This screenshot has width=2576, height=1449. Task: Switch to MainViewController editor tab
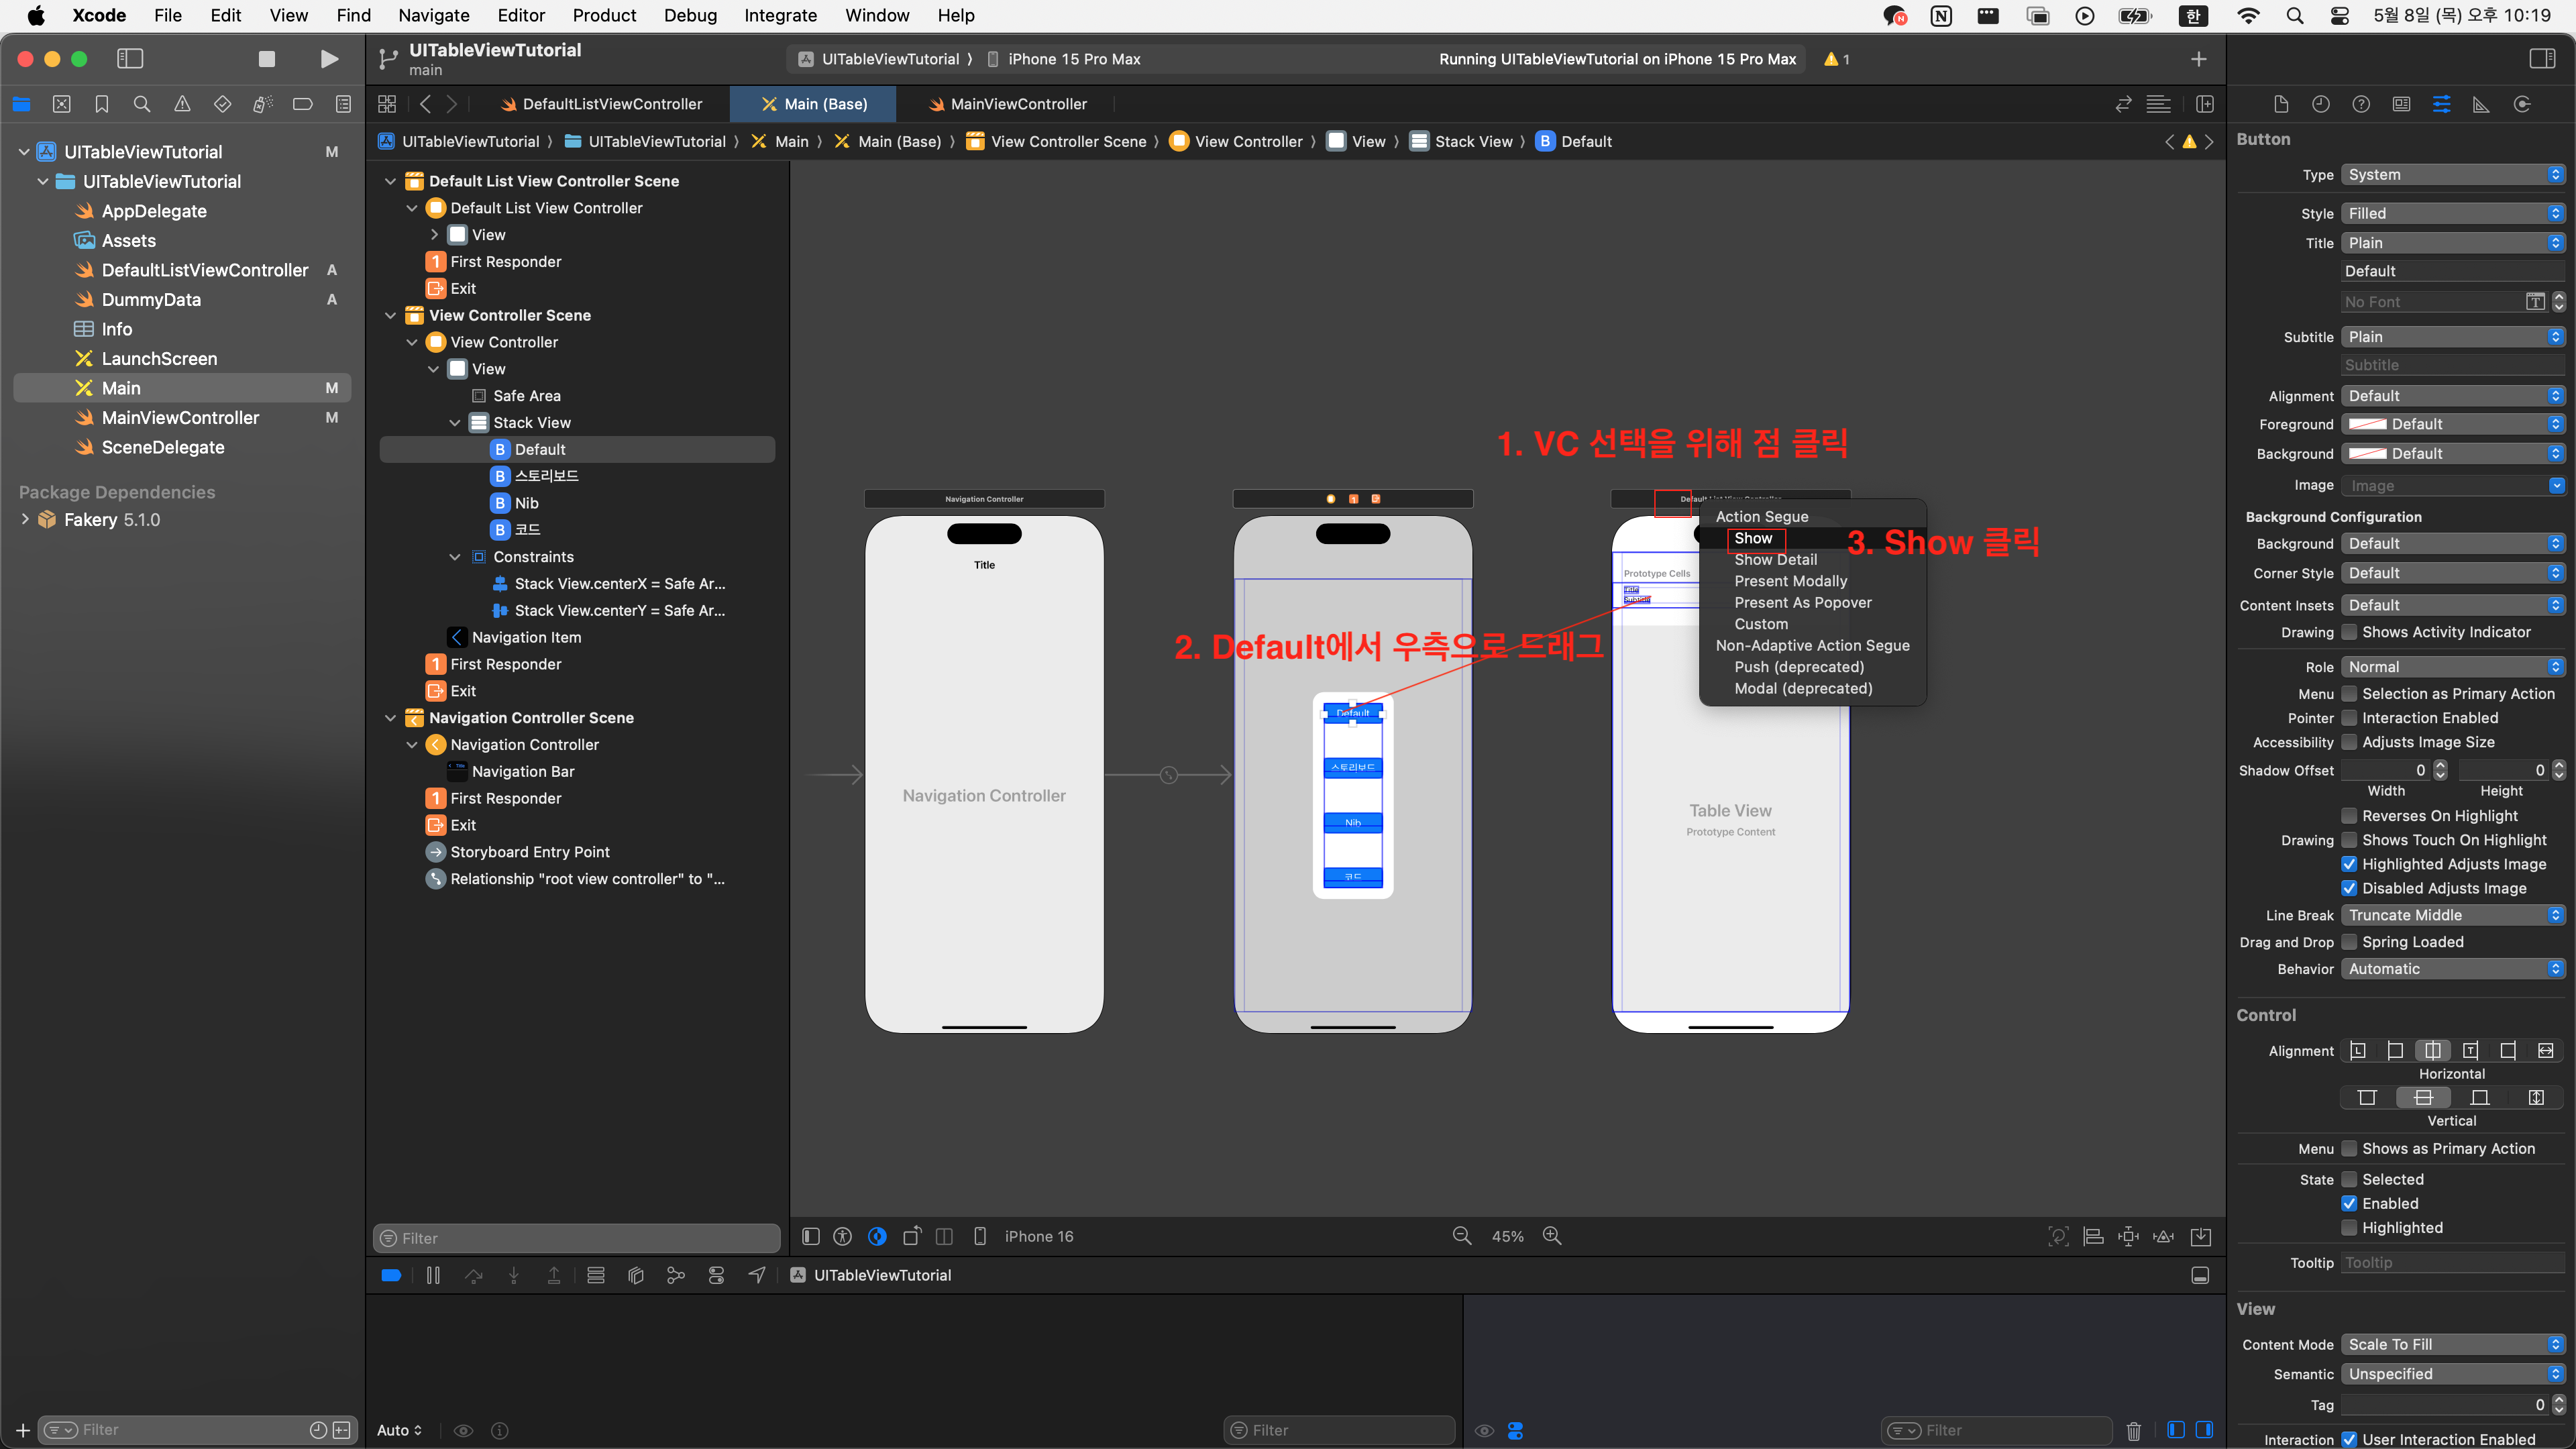coord(1008,104)
